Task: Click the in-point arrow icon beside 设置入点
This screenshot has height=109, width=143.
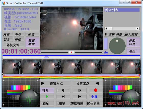Action: [x=43, y=83]
